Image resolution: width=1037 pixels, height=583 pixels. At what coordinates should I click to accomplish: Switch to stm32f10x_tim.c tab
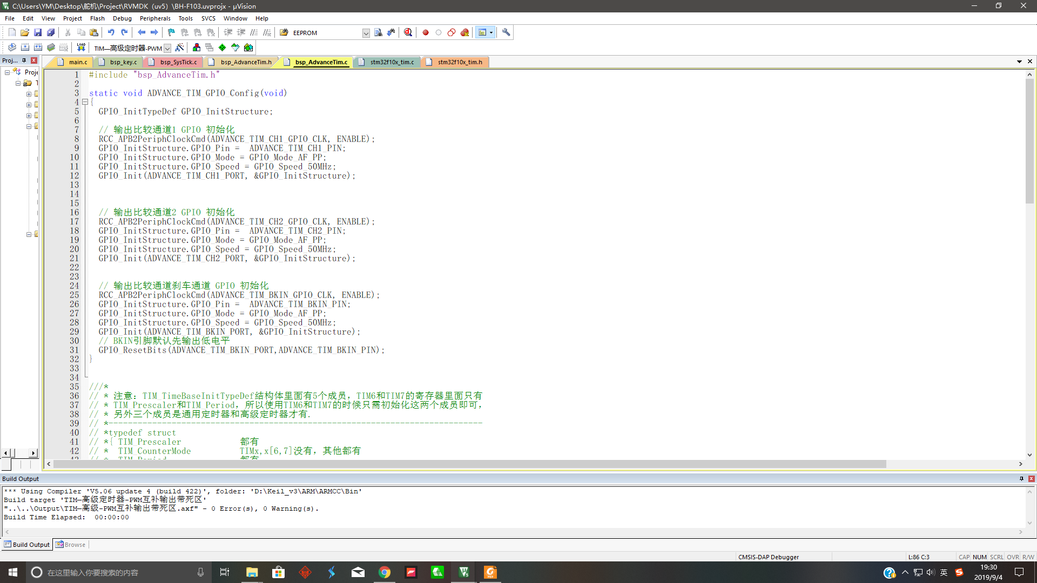[392, 62]
